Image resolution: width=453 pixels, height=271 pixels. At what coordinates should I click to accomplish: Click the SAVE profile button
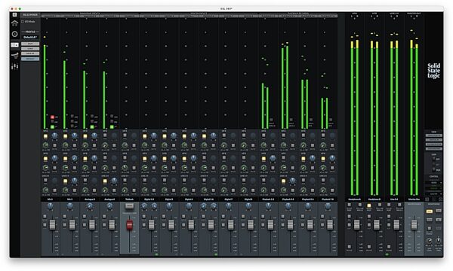tap(30, 44)
